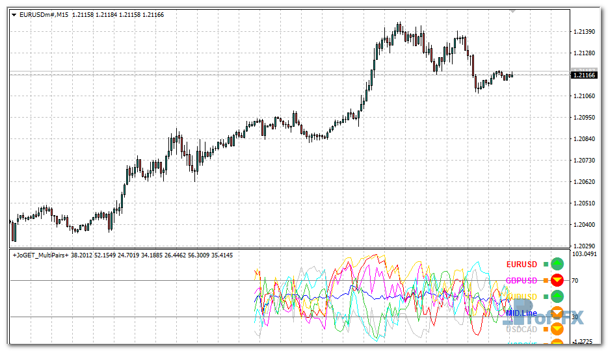The image size is (608, 351).
Task: Click the 30 level on indicator scale
Action: tap(575, 317)
